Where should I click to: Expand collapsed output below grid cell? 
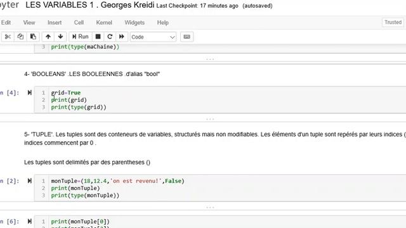click(x=210, y=119)
